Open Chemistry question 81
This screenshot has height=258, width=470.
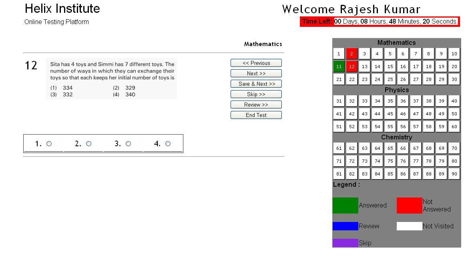339,174
